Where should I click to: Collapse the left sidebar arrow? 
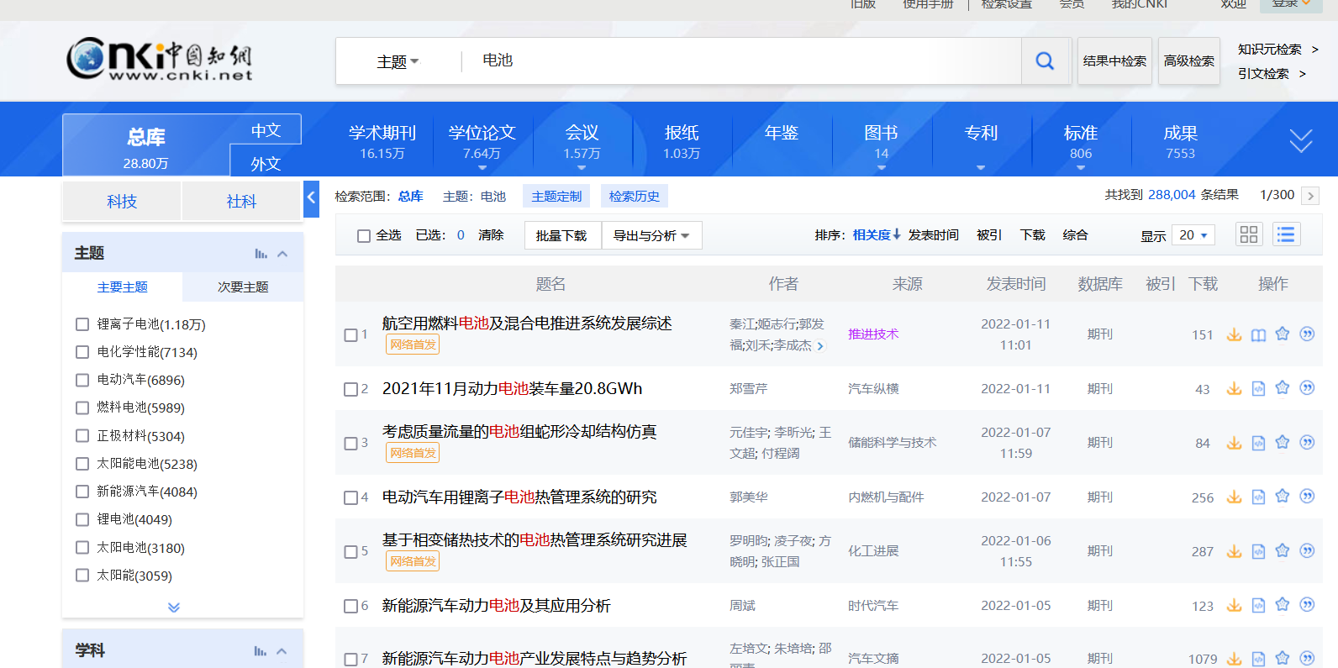click(311, 198)
